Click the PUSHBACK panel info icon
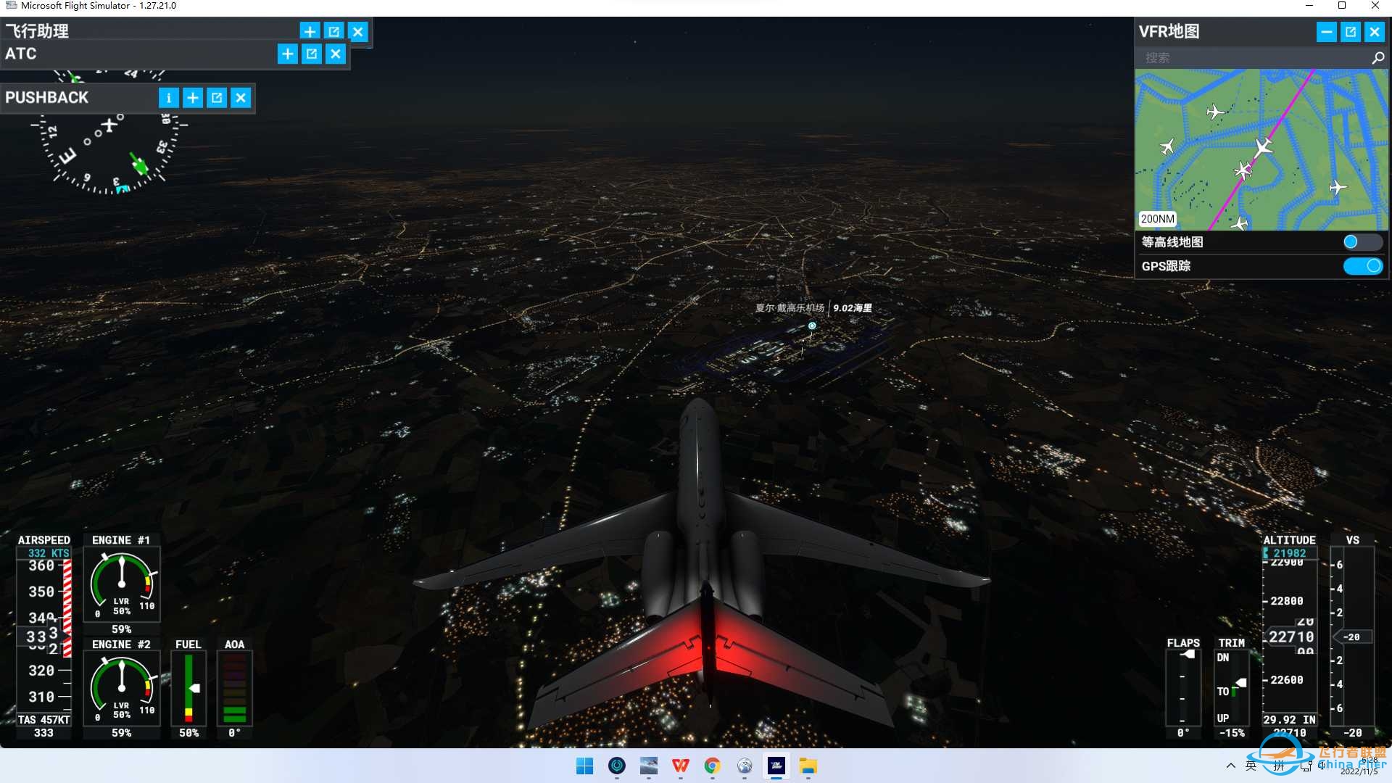1392x783 pixels. 169,98
